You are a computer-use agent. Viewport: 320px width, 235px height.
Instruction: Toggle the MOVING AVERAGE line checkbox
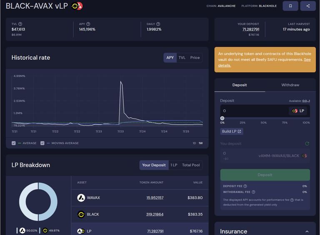point(42,143)
